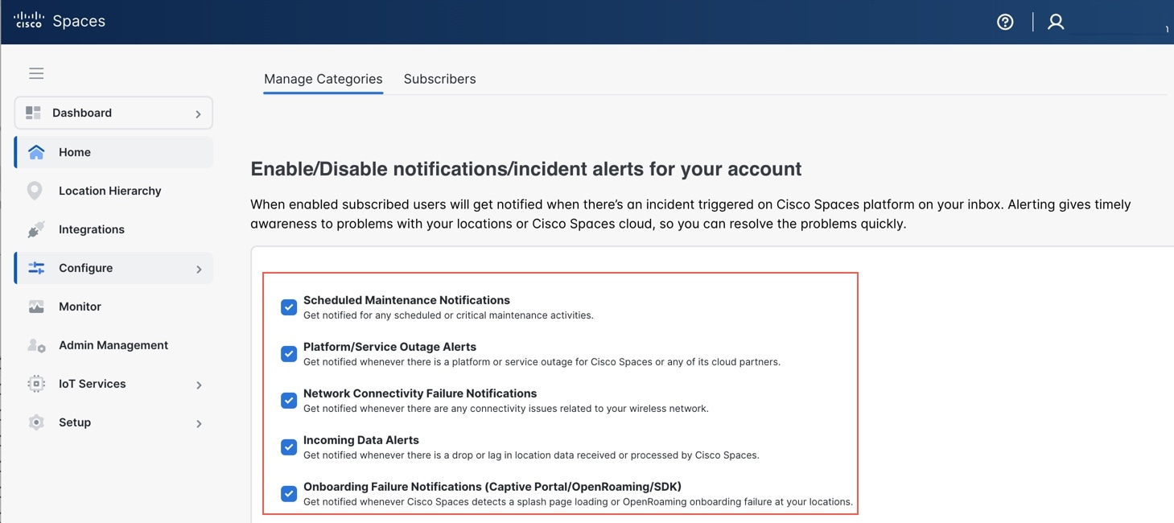
Task: Click the Monitor chart icon
Action: pyautogui.click(x=36, y=307)
